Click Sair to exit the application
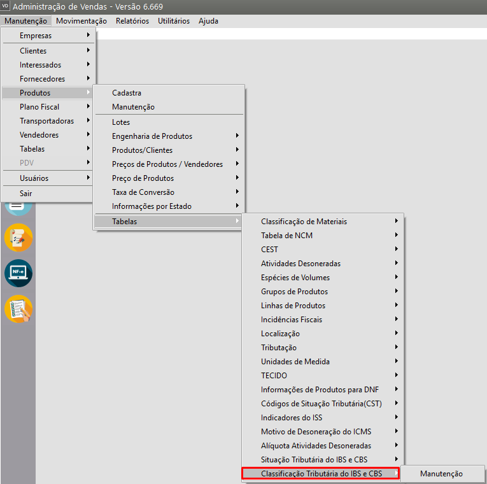 (26, 194)
